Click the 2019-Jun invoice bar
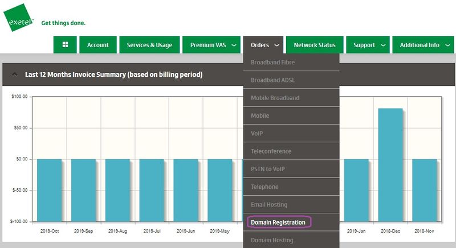Screen dimensions: 456x248 pos(186,191)
